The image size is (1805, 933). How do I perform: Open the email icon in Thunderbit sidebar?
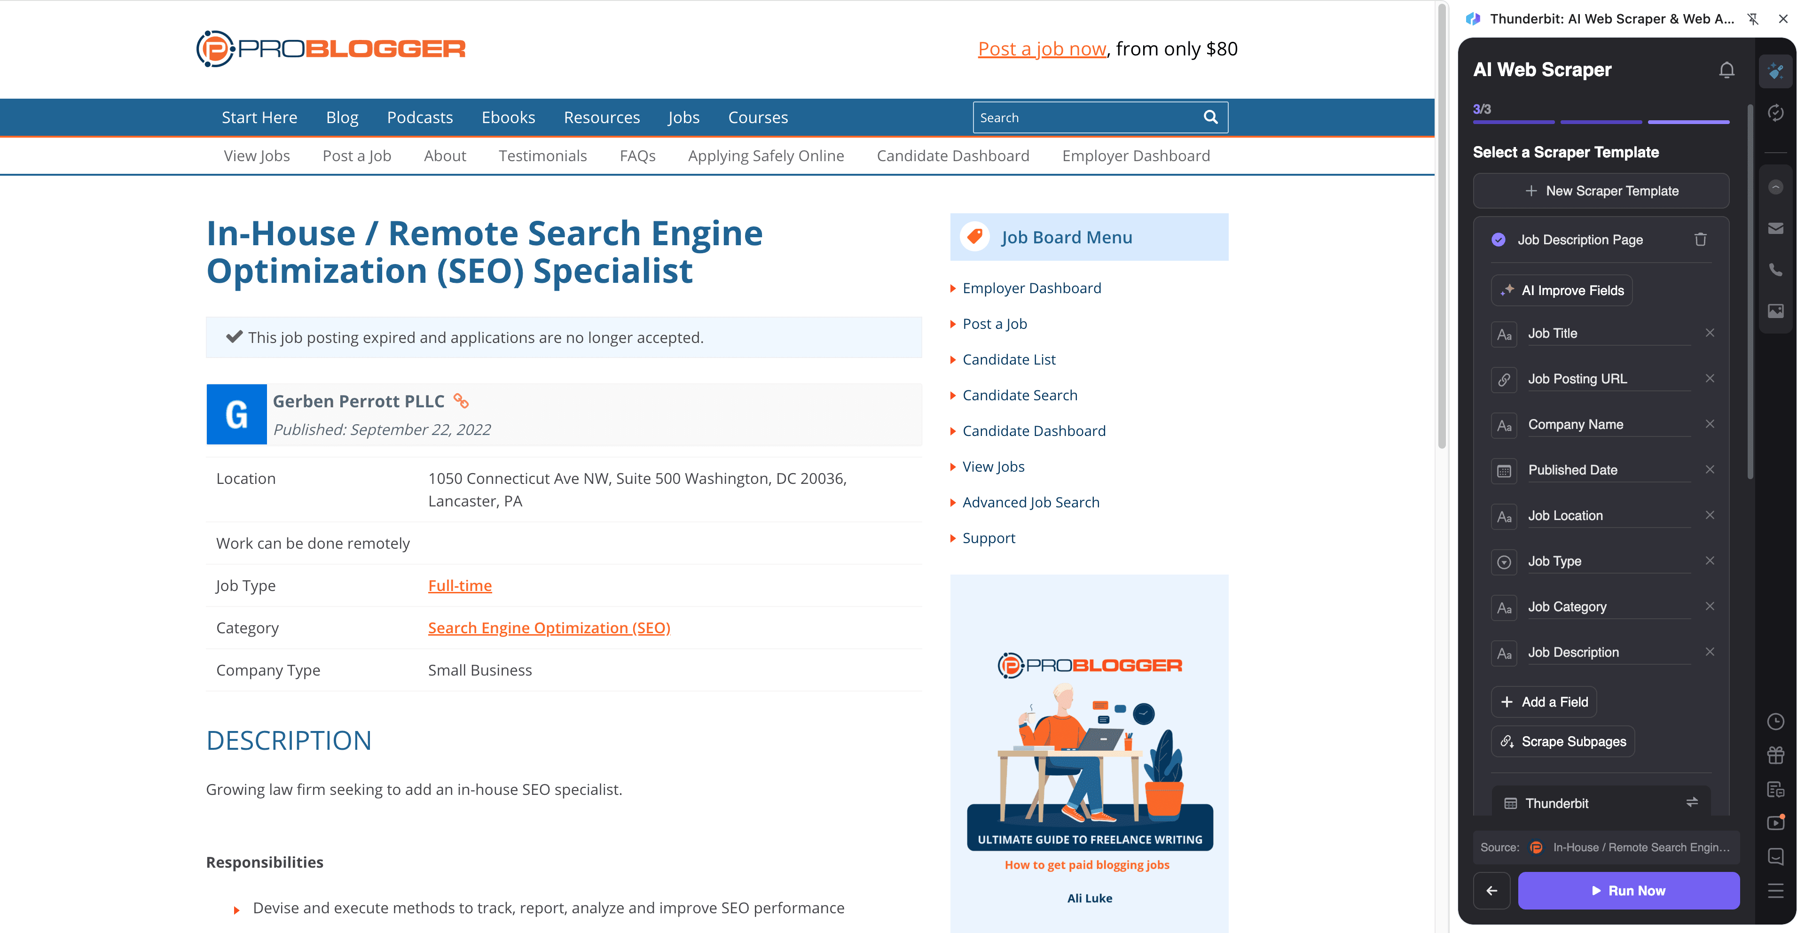pyautogui.click(x=1776, y=228)
